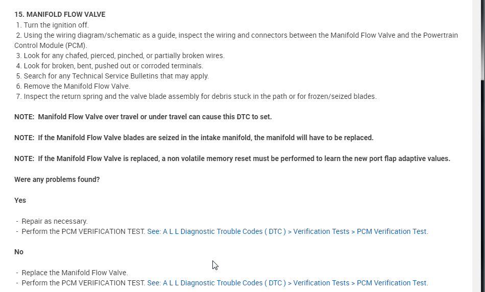The width and height of the screenshot is (485, 292).
Task: Open the PCM Verification Test link under Yes
Action: (287, 231)
